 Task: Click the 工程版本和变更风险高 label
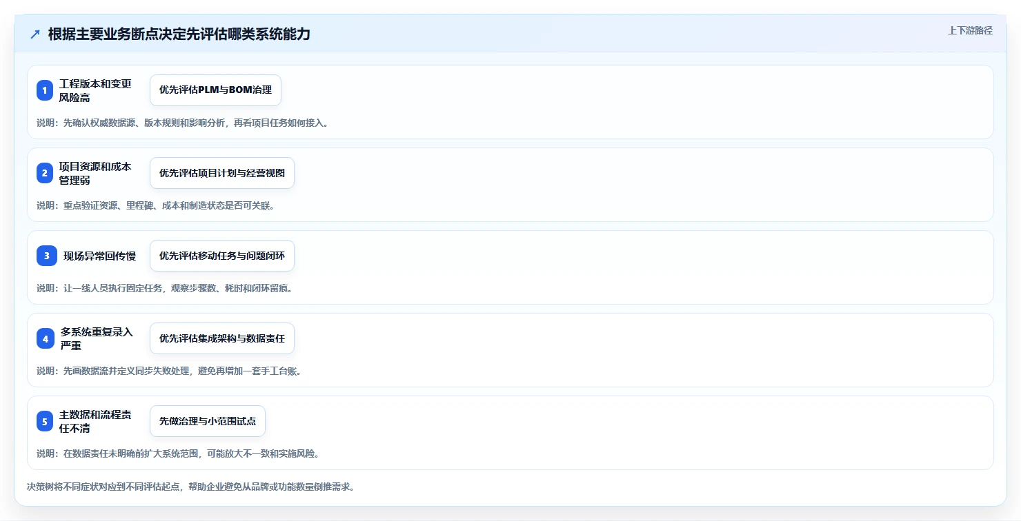click(95, 90)
